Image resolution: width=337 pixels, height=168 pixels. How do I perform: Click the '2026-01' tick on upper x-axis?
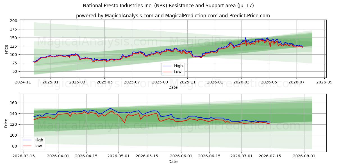pos(215,82)
